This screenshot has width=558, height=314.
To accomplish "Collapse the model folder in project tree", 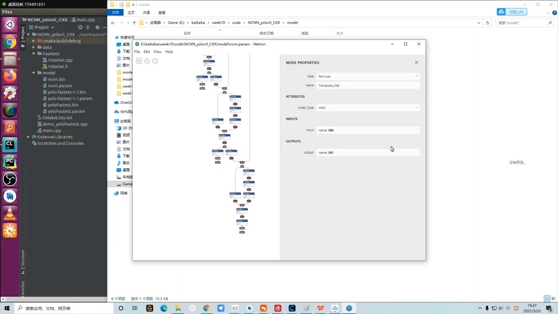I will pyautogui.click(x=34, y=73).
